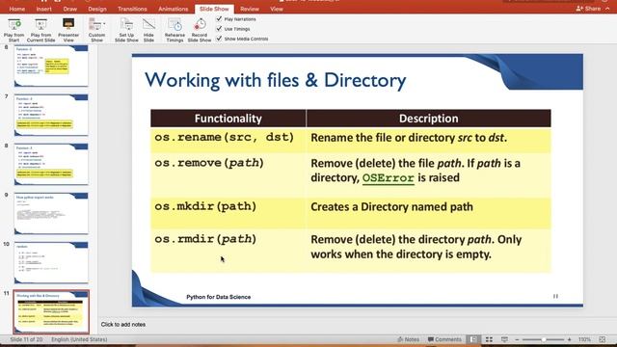Select slide 6 thumbnail

point(51,66)
